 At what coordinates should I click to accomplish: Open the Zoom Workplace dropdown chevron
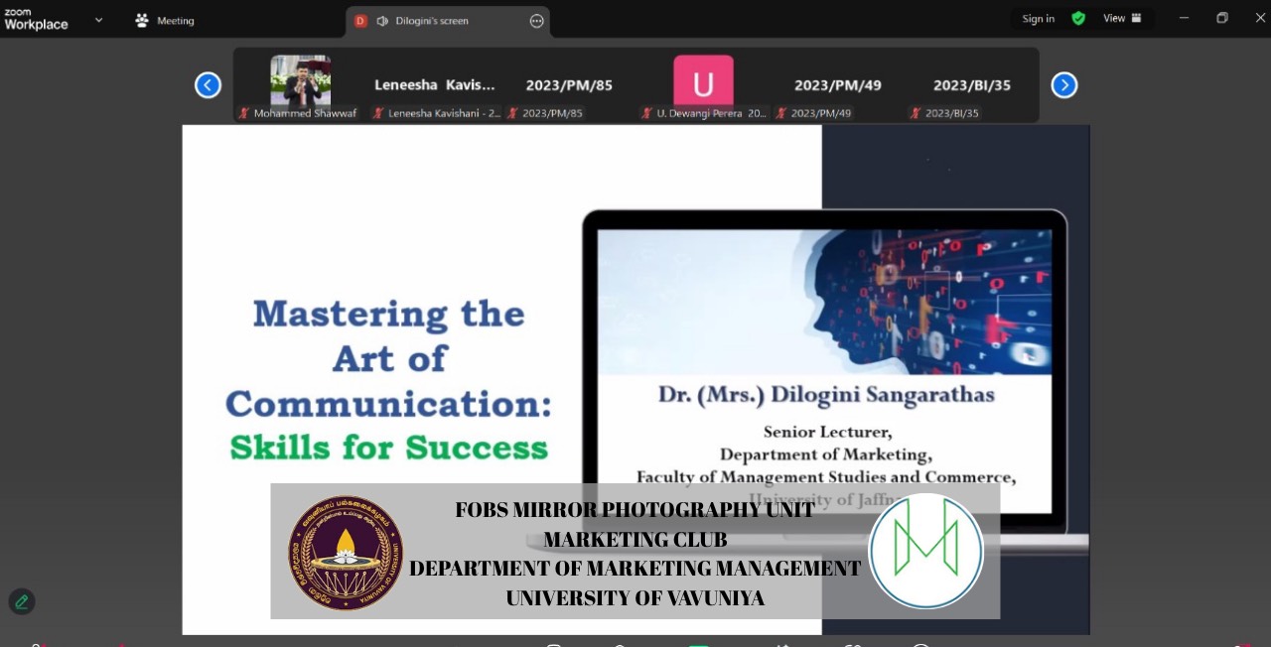(x=98, y=19)
